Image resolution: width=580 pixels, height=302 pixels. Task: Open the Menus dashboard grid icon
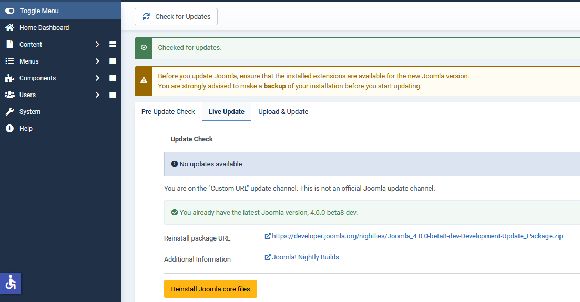pos(113,61)
